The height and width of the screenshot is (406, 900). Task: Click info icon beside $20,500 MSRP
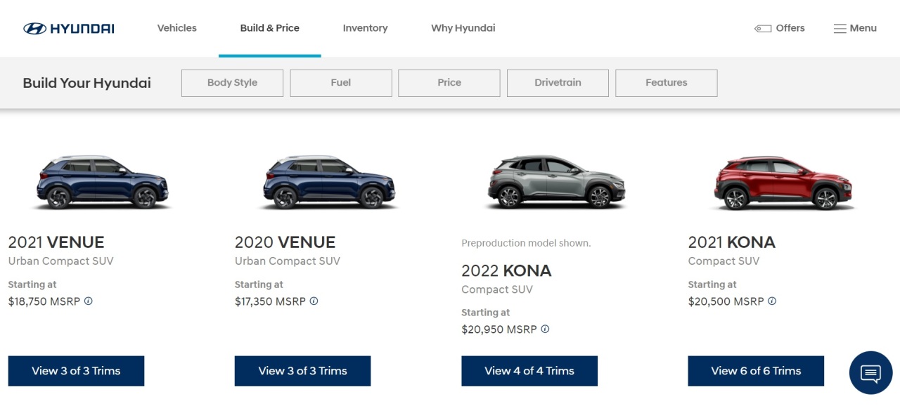(772, 301)
